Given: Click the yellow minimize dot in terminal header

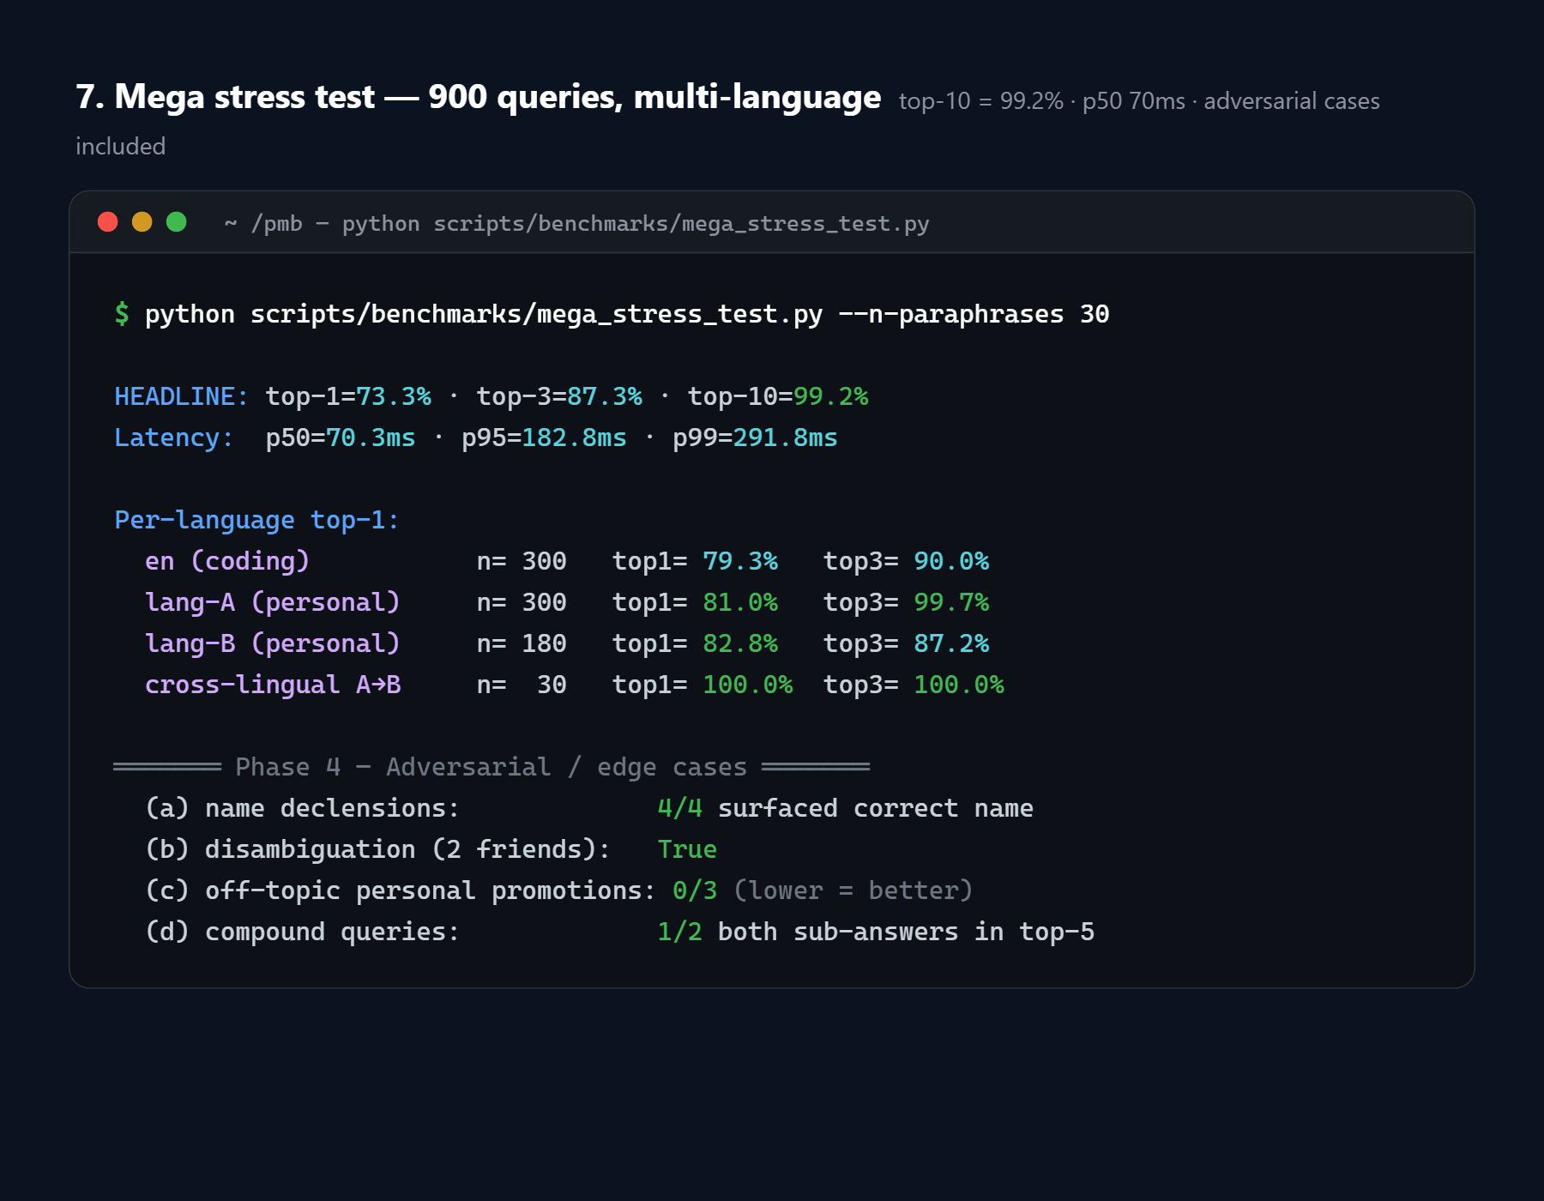Looking at the screenshot, I should pyautogui.click(x=142, y=222).
